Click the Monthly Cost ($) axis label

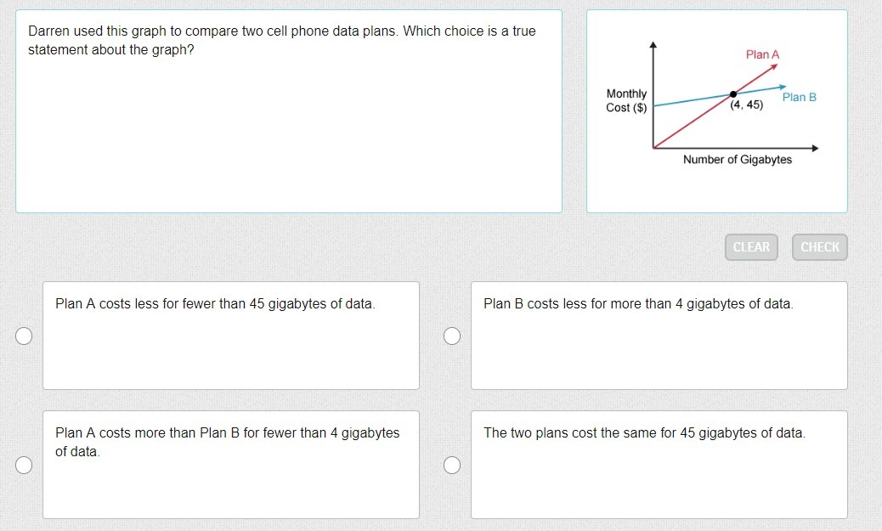(x=626, y=100)
